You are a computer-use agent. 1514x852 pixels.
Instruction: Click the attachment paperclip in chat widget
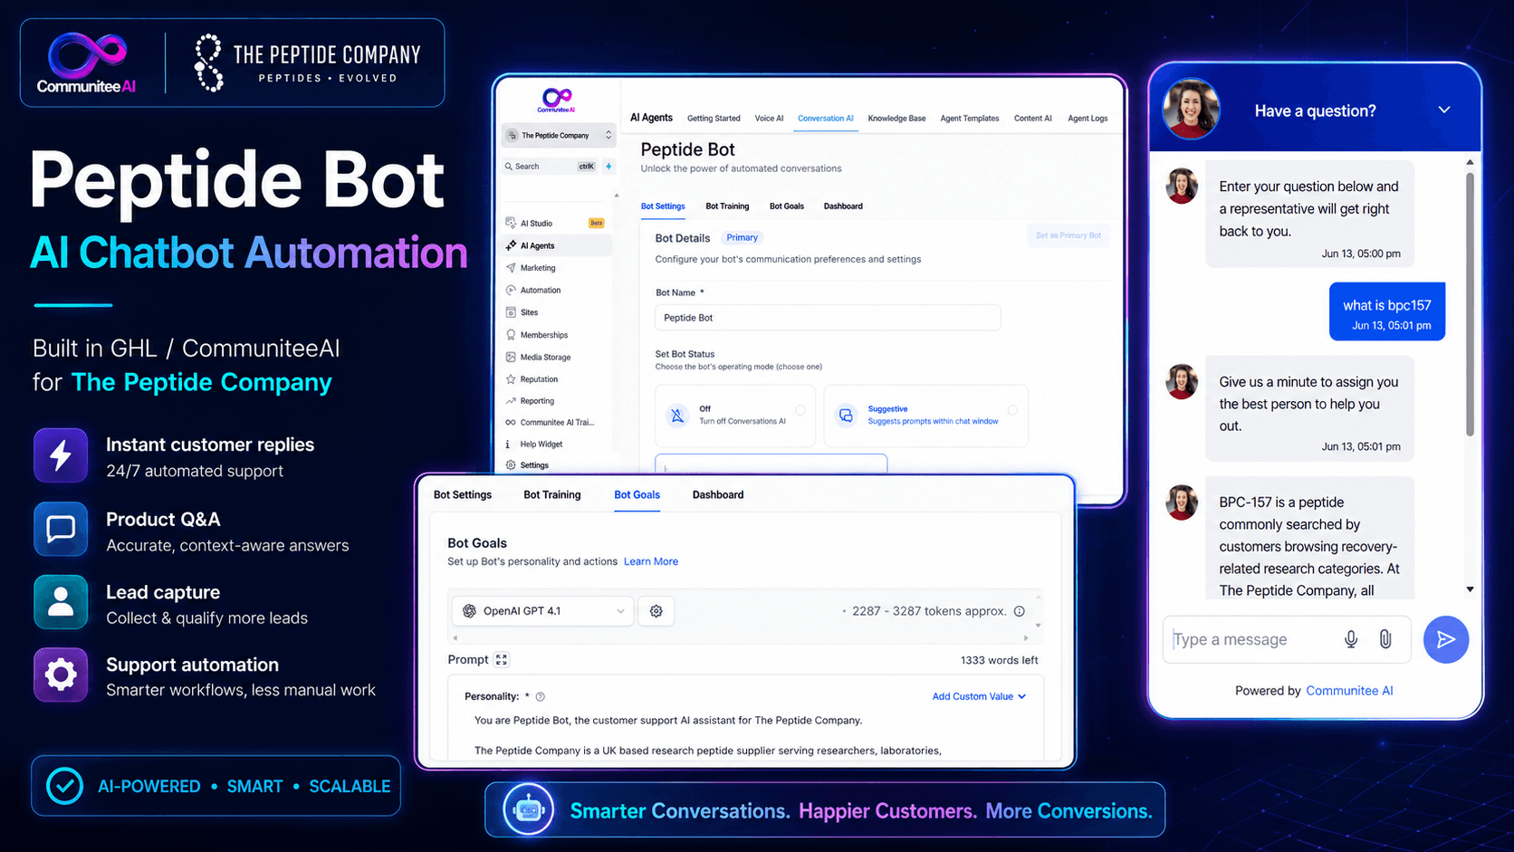[1385, 639]
